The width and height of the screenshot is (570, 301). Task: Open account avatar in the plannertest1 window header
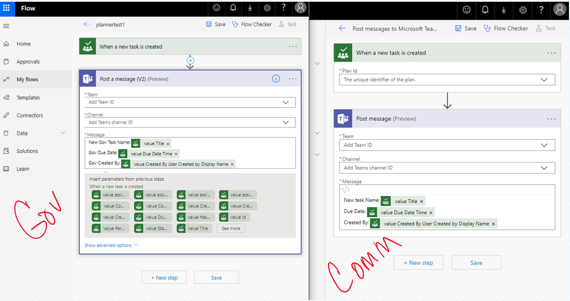click(x=300, y=7)
